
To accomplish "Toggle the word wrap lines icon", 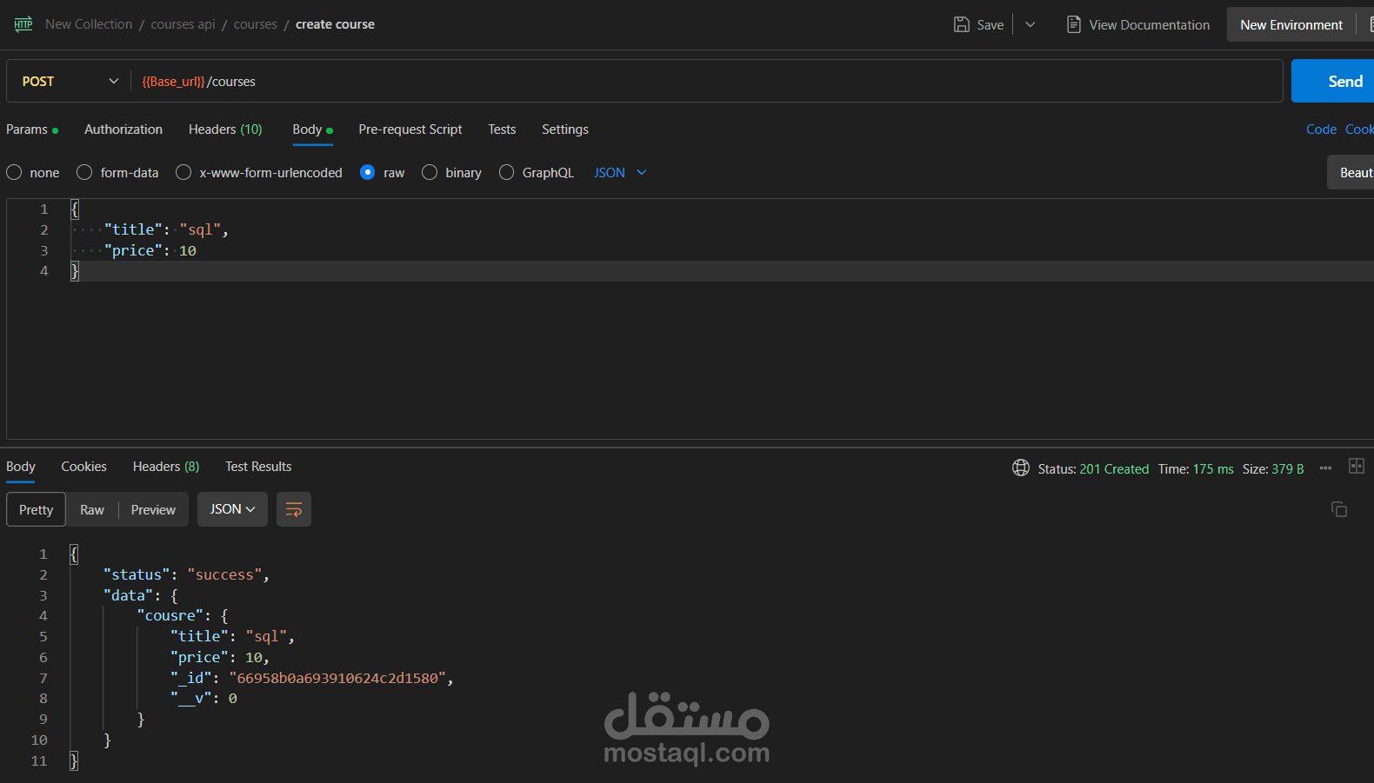I will (294, 509).
